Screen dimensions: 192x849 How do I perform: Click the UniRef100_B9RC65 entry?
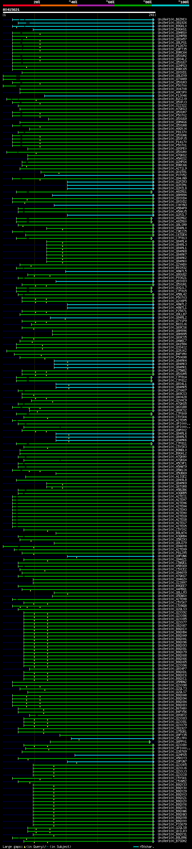(x=172, y=69)
